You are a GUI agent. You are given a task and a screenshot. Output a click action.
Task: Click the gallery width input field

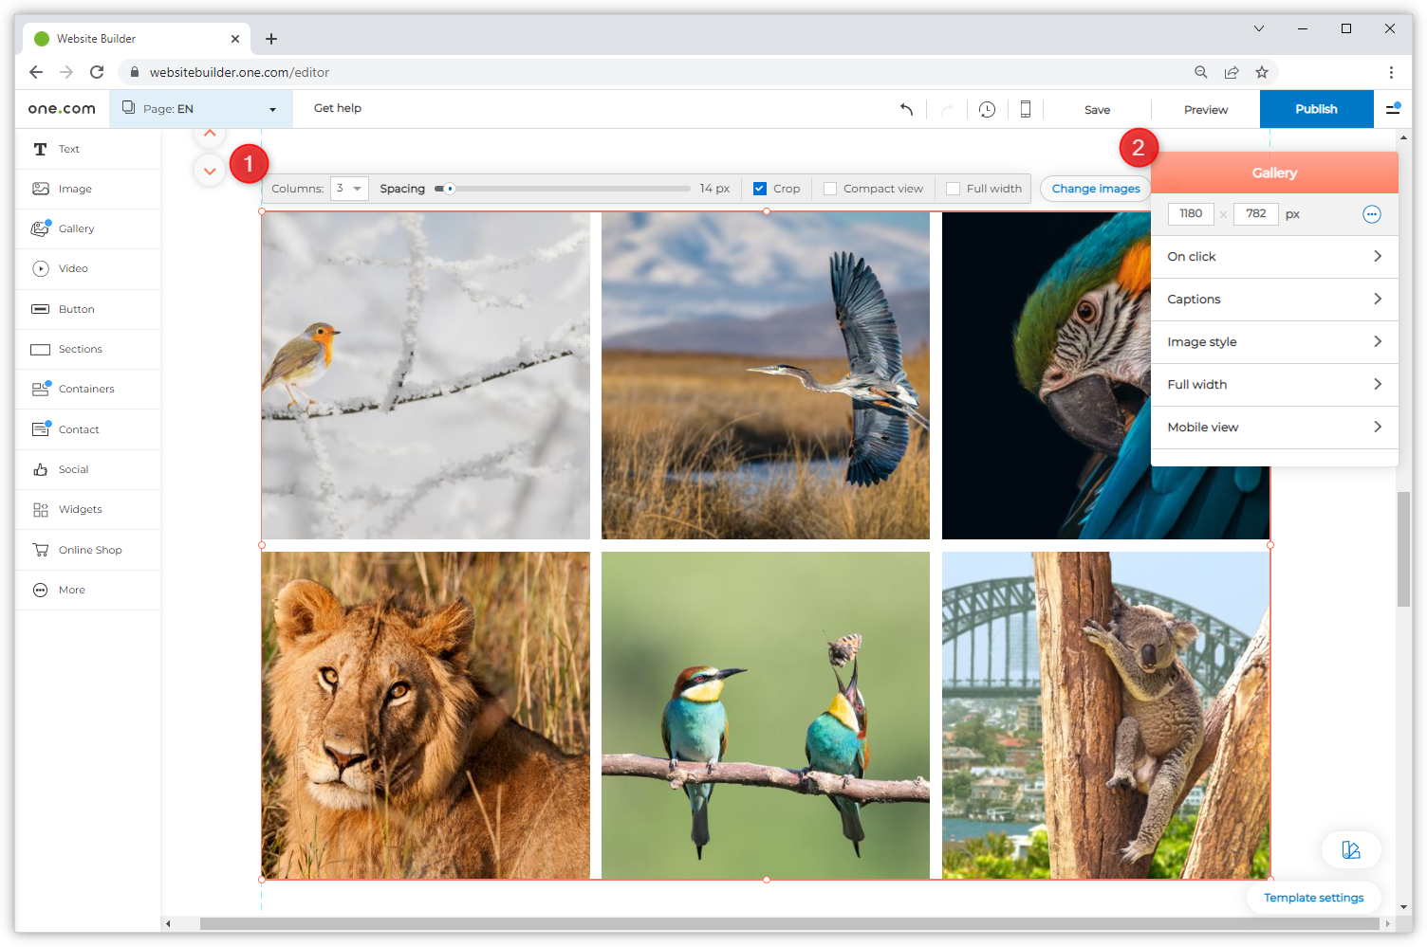[1190, 214]
